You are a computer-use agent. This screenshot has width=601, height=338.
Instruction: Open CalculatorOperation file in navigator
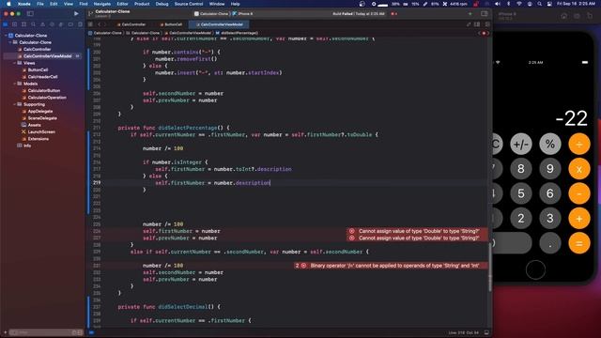click(x=44, y=98)
